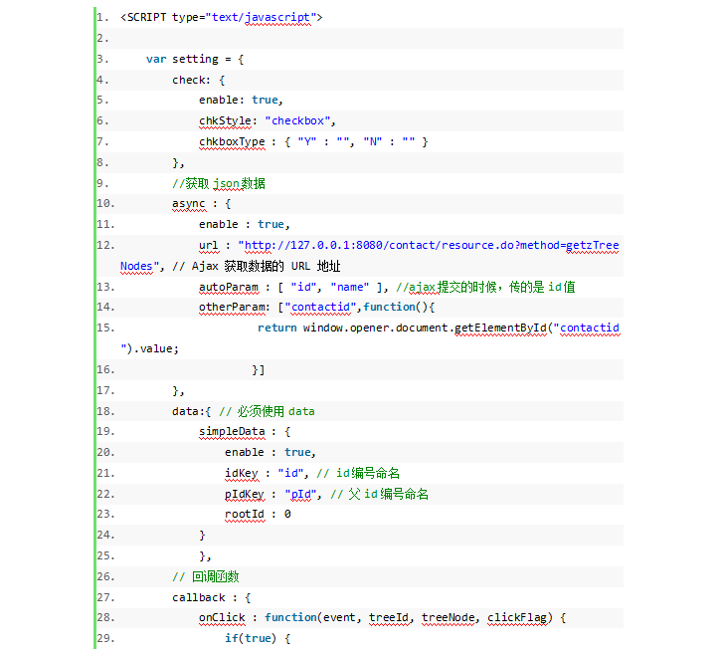This screenshot has height=657, width=726.
Task: Click line number 1 in the gutter
Action: (103, 18)
